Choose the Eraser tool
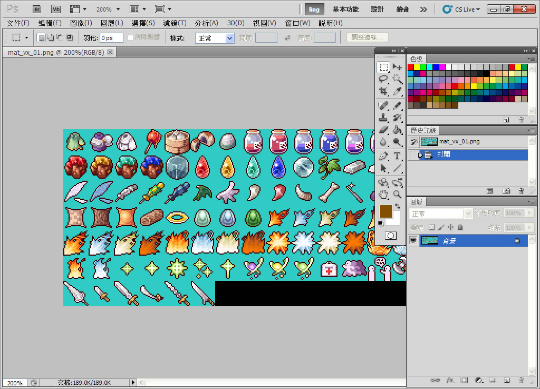Image resolution: width=540 pixels, height=389 pixels. point(383,130)
